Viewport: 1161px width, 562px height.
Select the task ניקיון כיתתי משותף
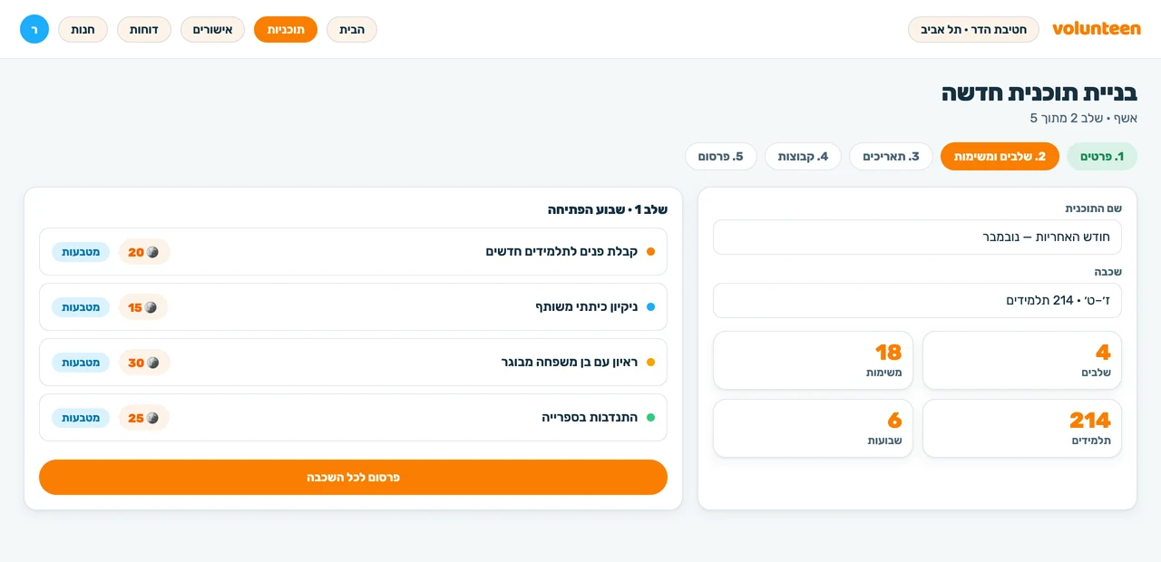[353, 307]
